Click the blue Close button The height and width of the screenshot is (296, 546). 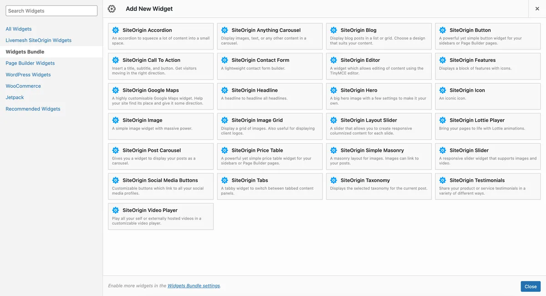point(531,286)
